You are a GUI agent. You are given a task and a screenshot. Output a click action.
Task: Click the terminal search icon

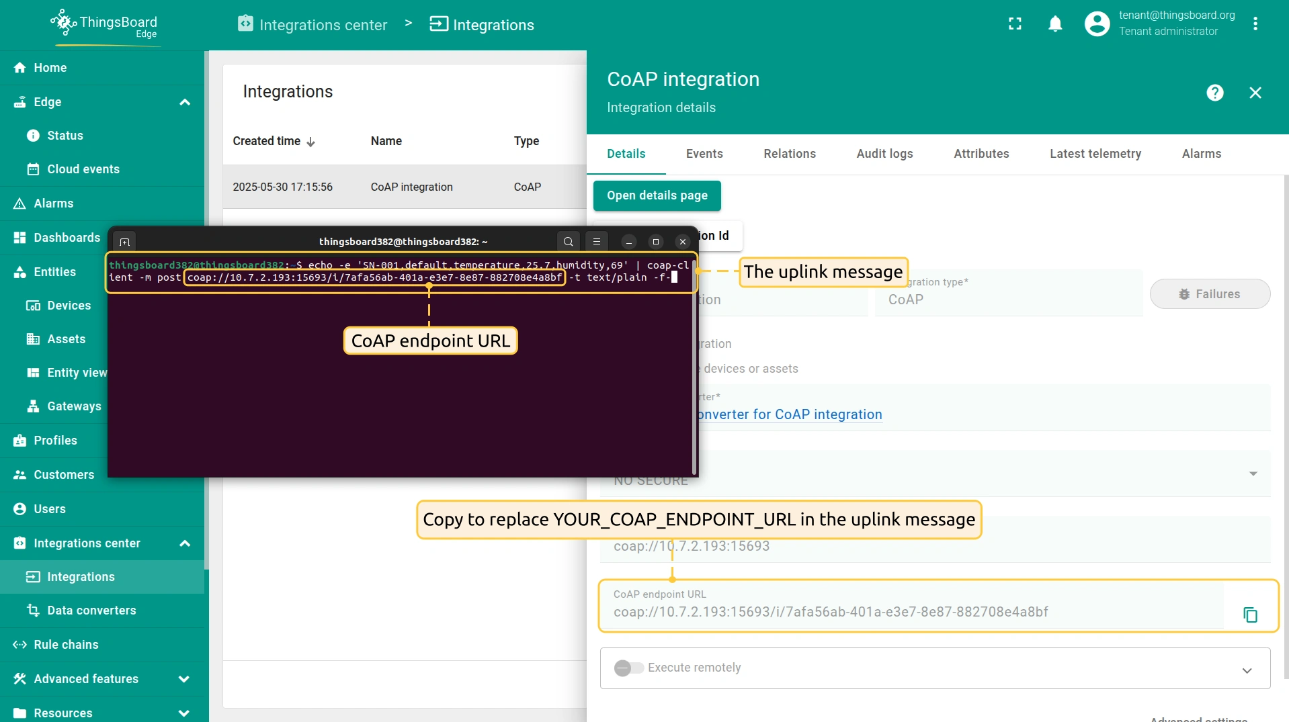(x=568, y=242)
